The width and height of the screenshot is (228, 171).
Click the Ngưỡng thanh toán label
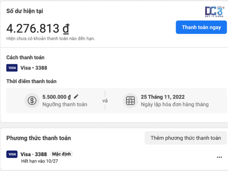coord(65,104)
